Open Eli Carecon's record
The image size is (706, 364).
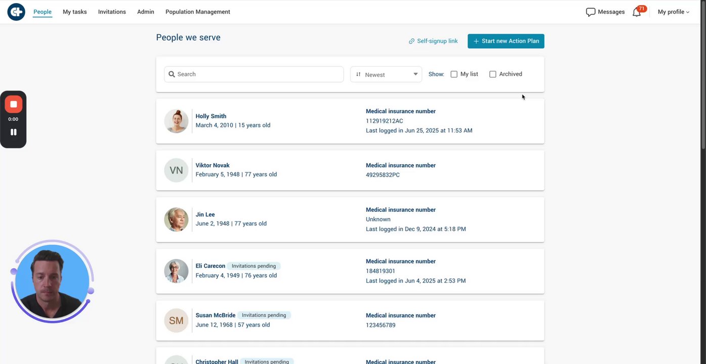tap(211, 266)
